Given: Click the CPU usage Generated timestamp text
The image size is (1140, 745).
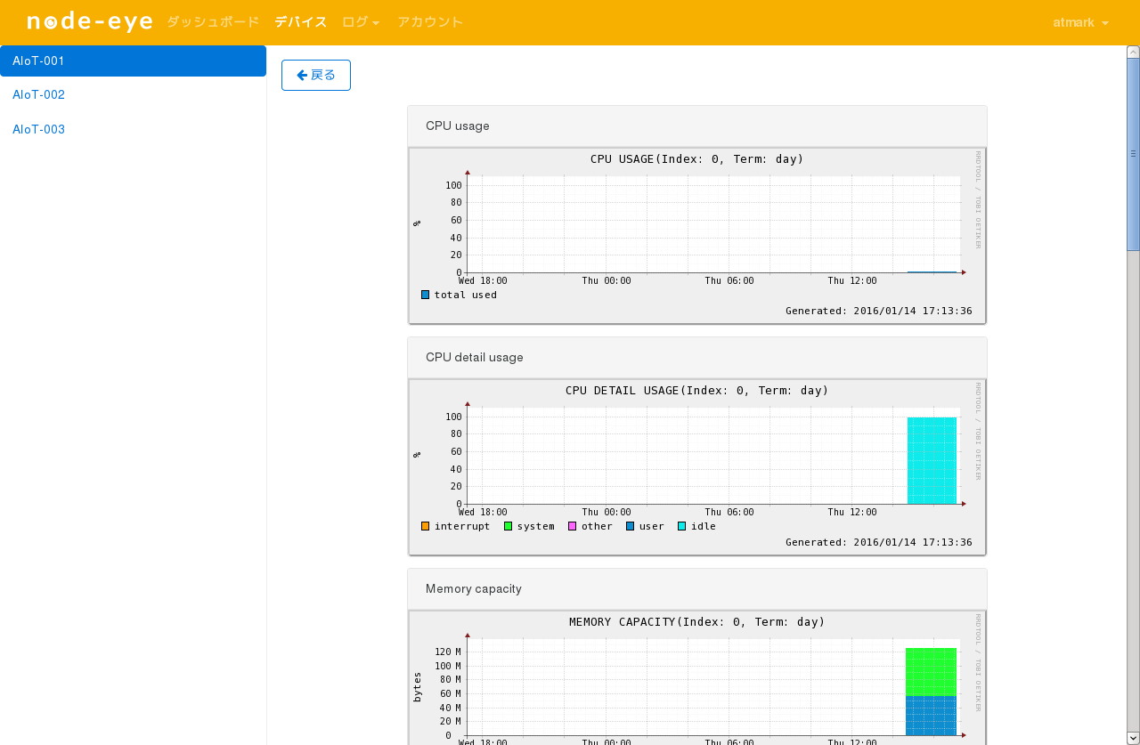Looking at the screenshot, I should tap(879, 312).
